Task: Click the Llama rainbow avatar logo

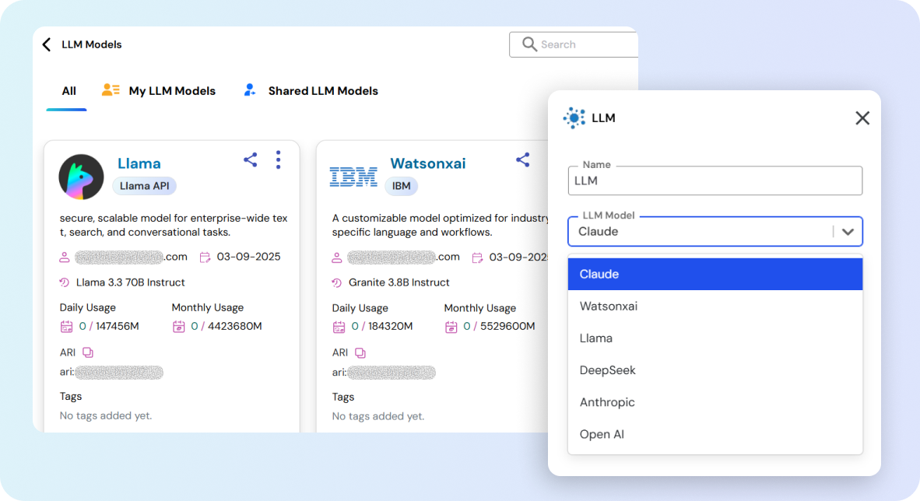Action: coord(81,177)
